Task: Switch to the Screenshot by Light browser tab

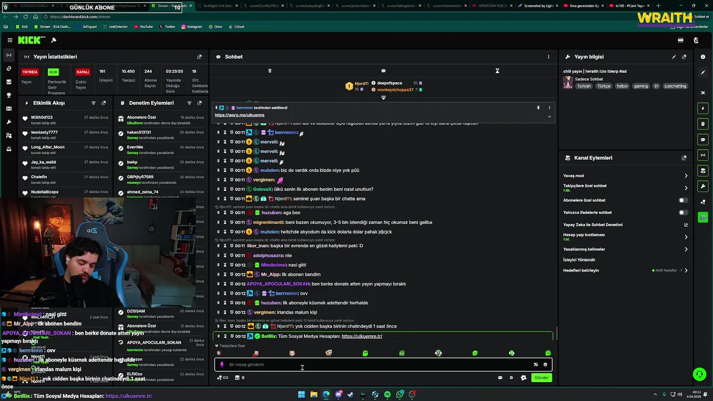Action: click(538, 6)
